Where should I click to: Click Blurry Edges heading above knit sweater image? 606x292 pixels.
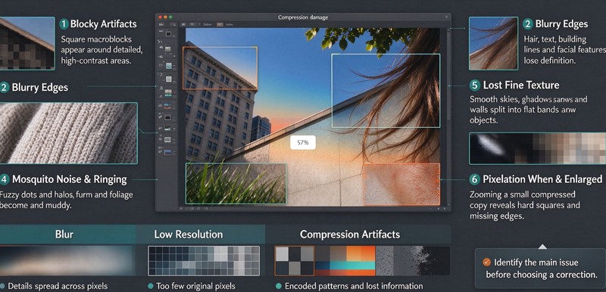click(x=40, y=87)
